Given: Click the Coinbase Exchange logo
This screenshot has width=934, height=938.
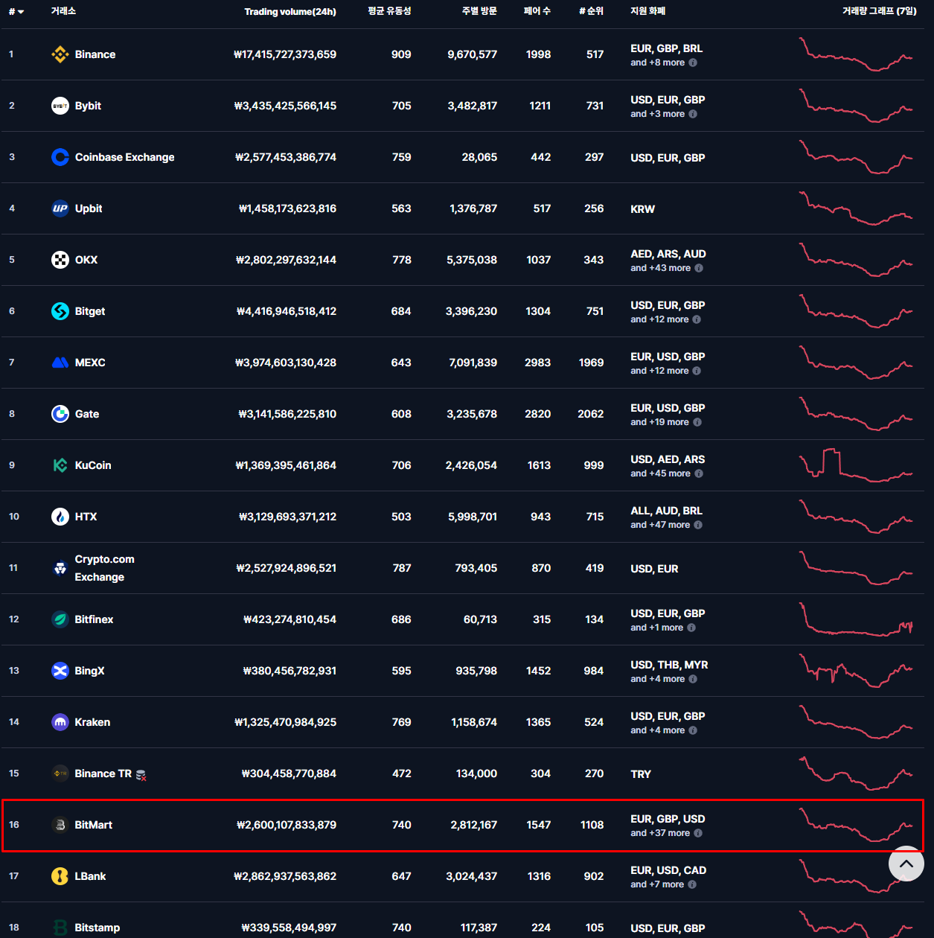Looking at the screenshot, I should pyautogui.click(x=60, y=157).
